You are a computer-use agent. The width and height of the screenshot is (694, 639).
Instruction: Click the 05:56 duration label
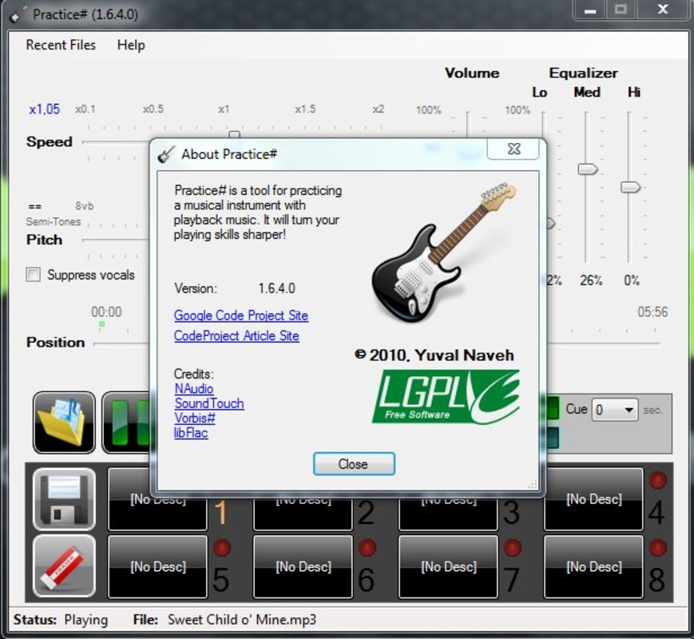pyautogui.click(x=652, y=312)
